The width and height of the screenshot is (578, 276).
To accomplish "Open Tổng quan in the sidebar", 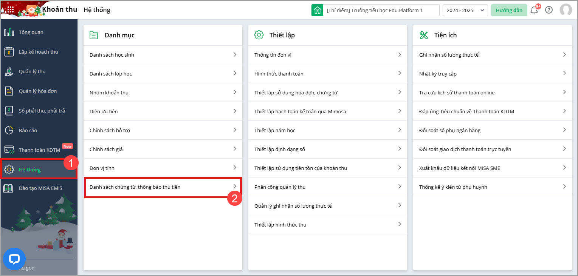I will [x=31, y=32].
